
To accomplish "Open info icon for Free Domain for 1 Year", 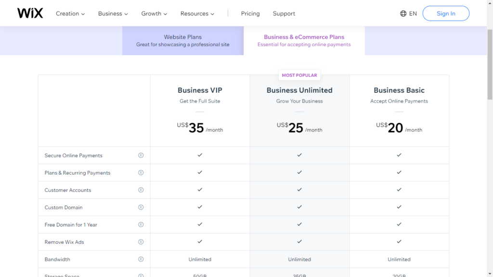I will click(x=141, y=225).
